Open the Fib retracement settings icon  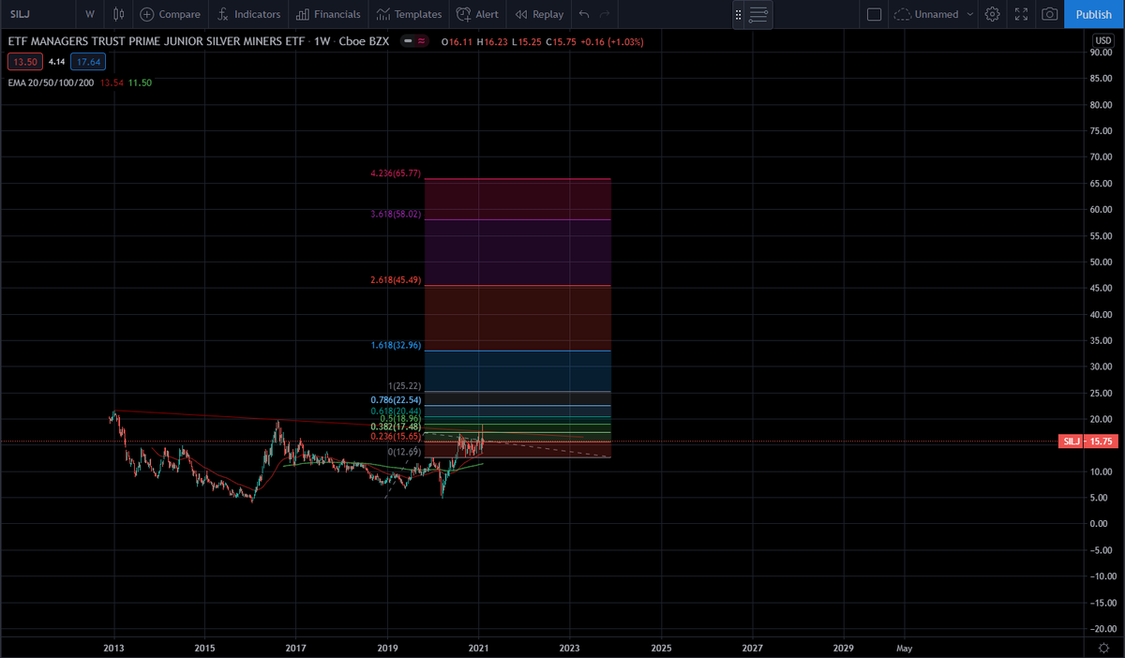coord(758,14)
